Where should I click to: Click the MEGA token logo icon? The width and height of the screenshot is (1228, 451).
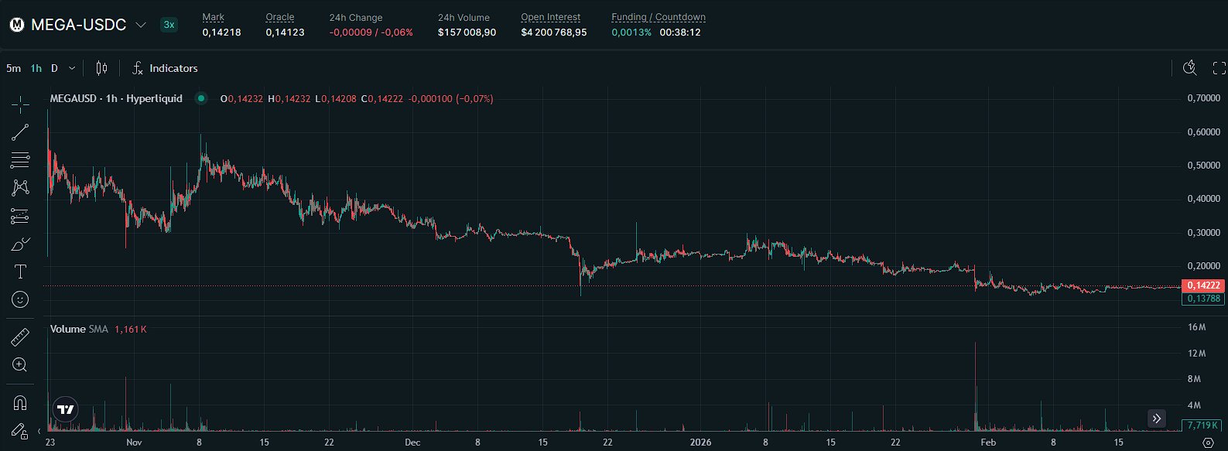tap(16, 25)
